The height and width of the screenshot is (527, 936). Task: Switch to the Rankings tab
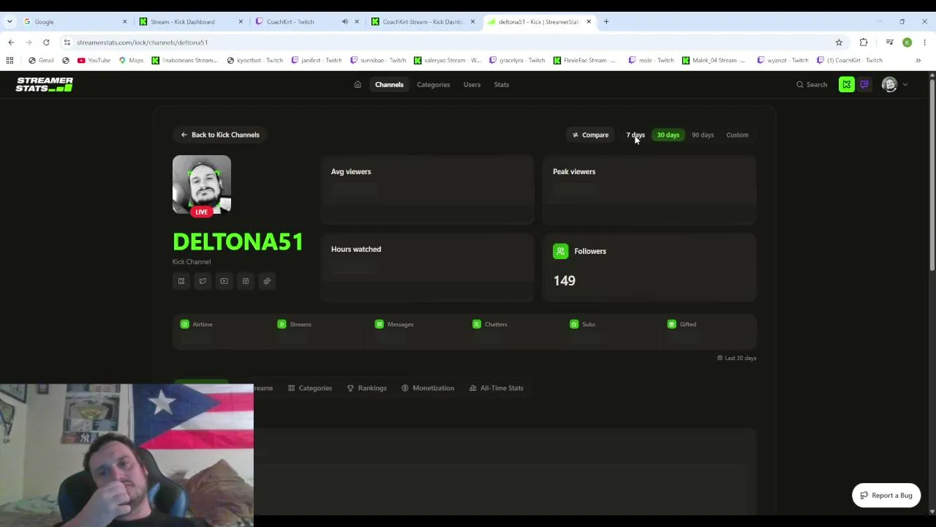366,388
